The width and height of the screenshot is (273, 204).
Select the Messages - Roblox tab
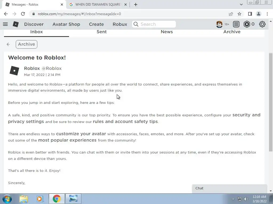click(x=34, y=5)
